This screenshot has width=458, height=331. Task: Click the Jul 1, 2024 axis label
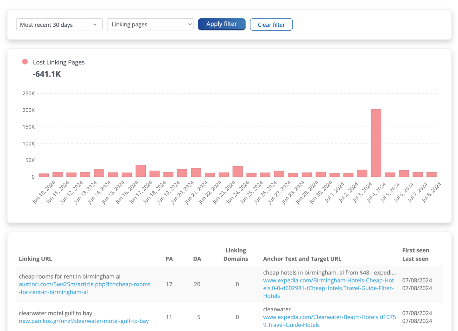click(335, 193)
